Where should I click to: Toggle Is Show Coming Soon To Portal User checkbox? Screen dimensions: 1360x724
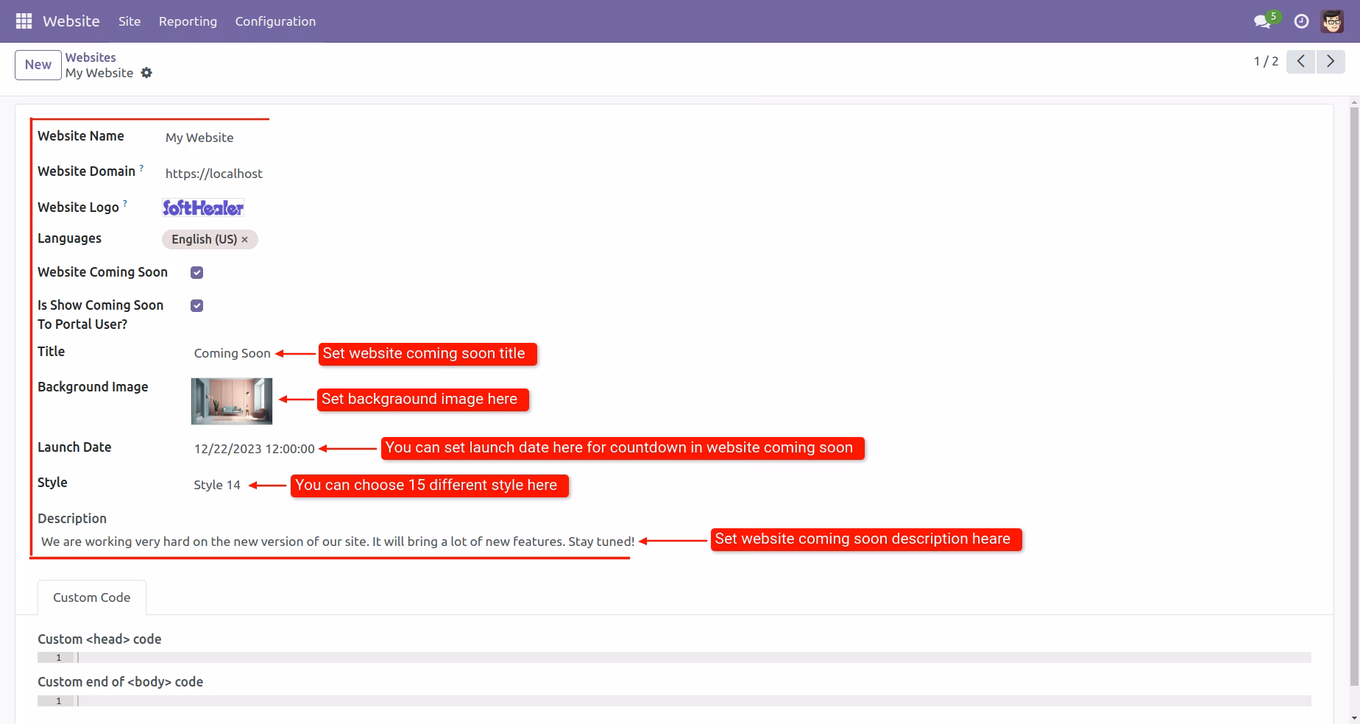pos(196,305)
